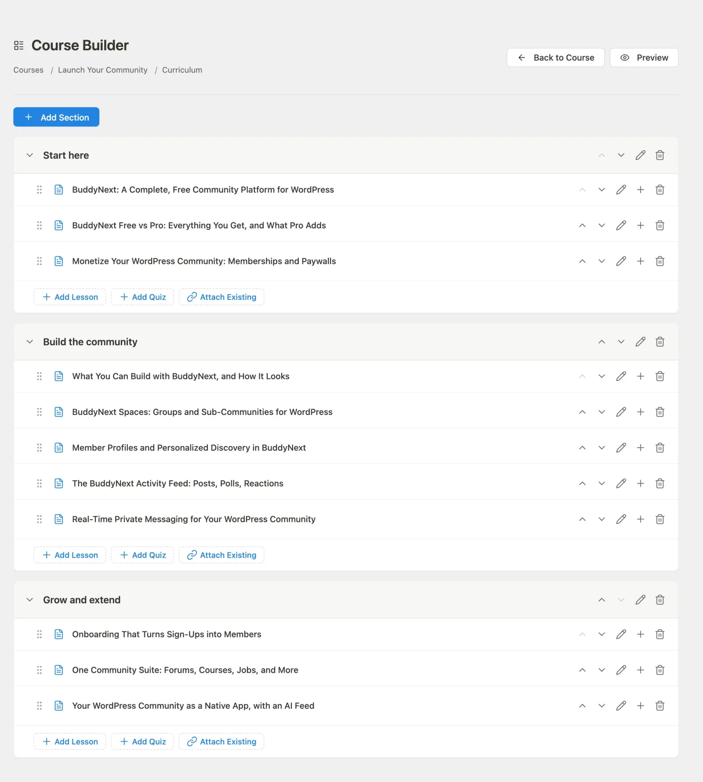
Task: Collapse the 'Build the community' section
Action: (x=29, y=342)
